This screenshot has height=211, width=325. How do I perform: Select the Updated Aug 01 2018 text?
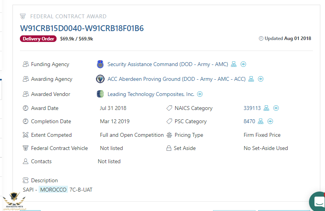click(x=288, y=38)
